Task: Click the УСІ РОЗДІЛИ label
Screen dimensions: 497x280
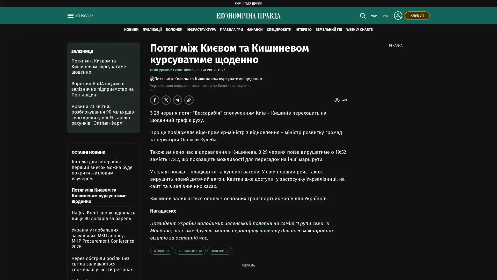Action: (x=85, y=16)
